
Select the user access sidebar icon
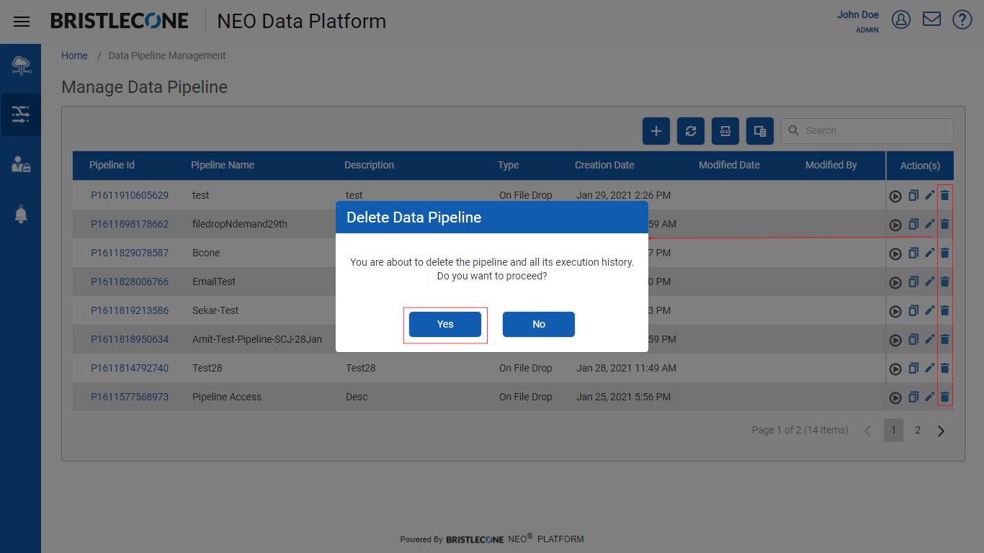coord(21,164)
